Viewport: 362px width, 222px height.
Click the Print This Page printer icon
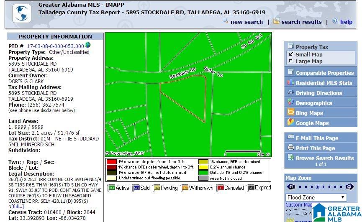tap(291, 147)
